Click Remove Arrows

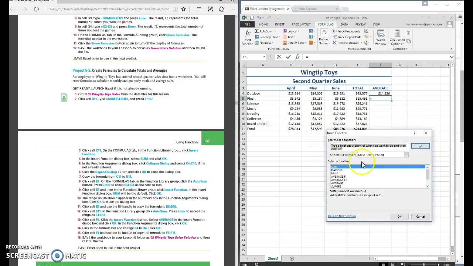pyautogui.click(x=346, y=43)
